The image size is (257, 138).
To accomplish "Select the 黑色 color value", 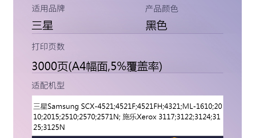I will pos(156,25).
